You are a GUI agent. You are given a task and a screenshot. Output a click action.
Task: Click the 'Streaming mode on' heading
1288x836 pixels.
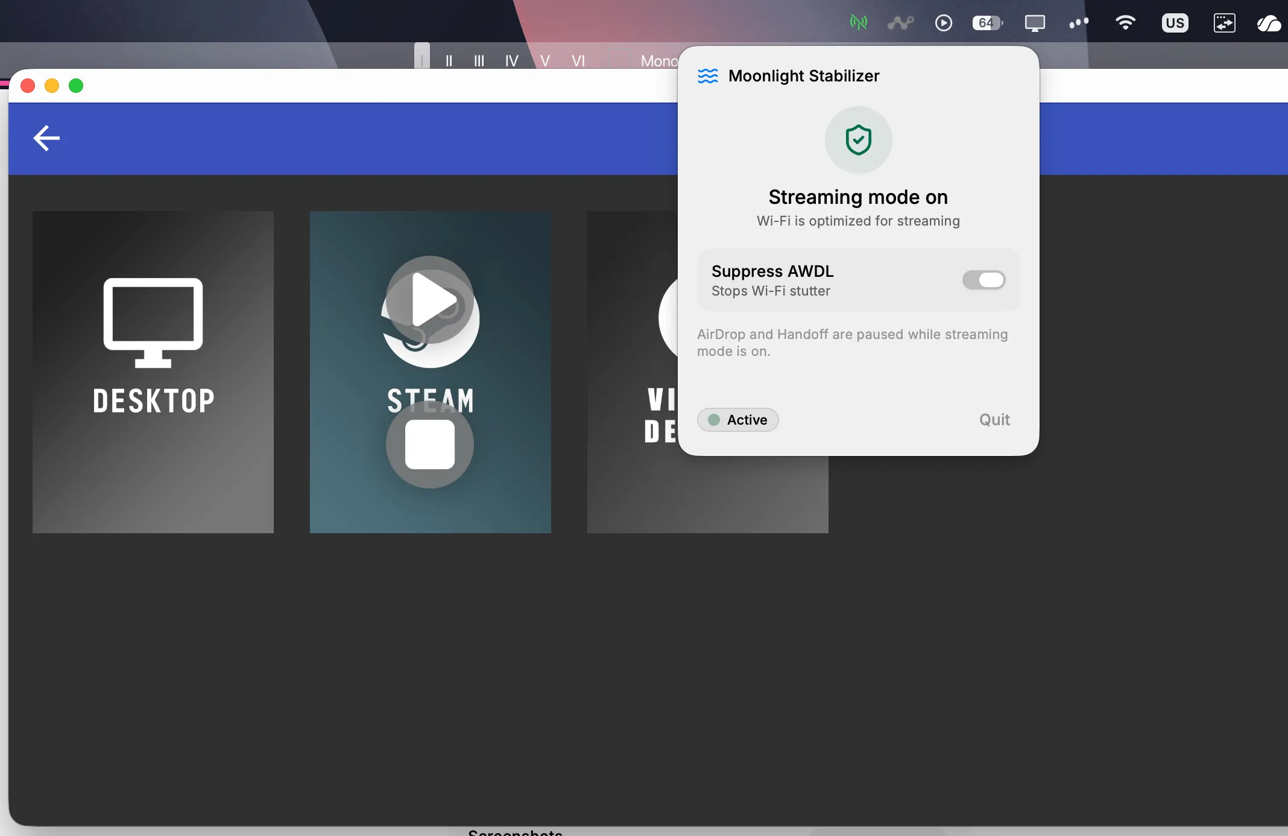(858, 197)
